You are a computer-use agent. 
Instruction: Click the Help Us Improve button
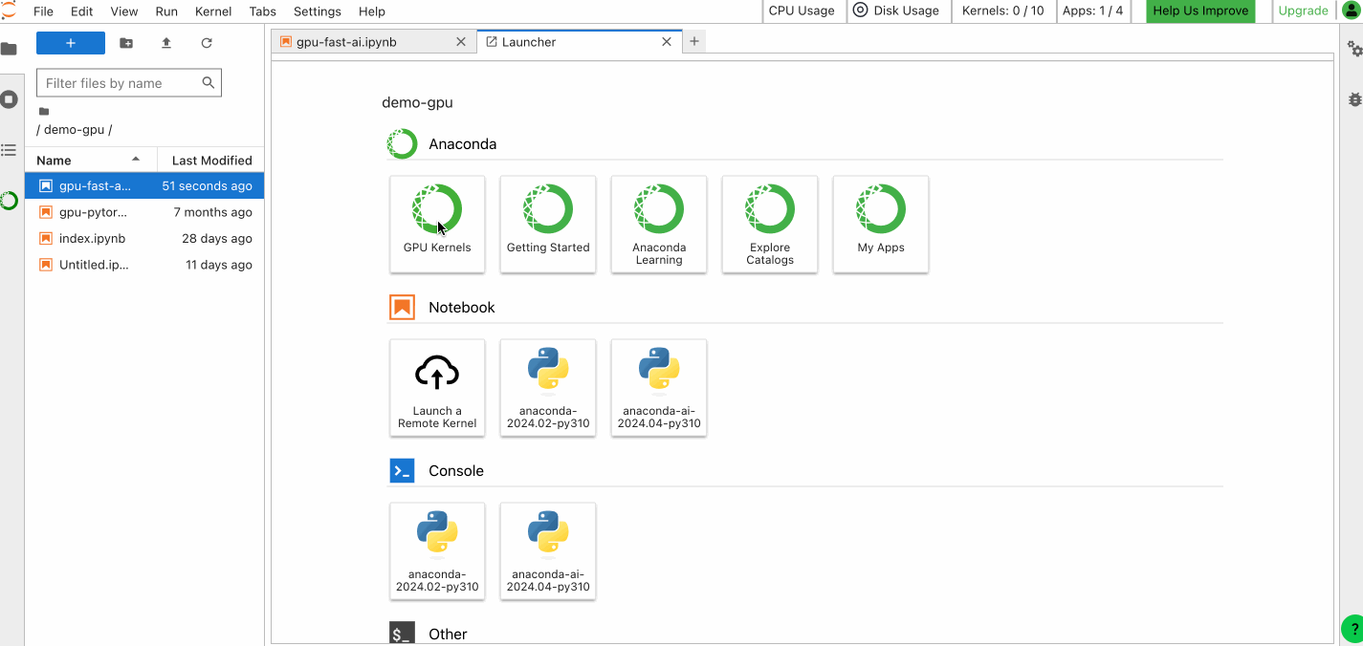pos(1200,11)
